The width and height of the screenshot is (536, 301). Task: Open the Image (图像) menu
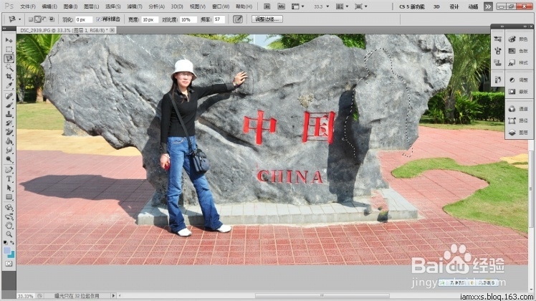coord(70,6)
